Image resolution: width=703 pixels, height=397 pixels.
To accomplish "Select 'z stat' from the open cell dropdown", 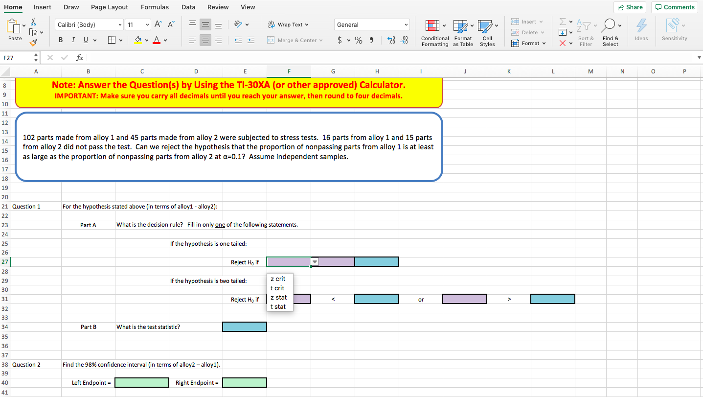I will (x=279, y=297).
